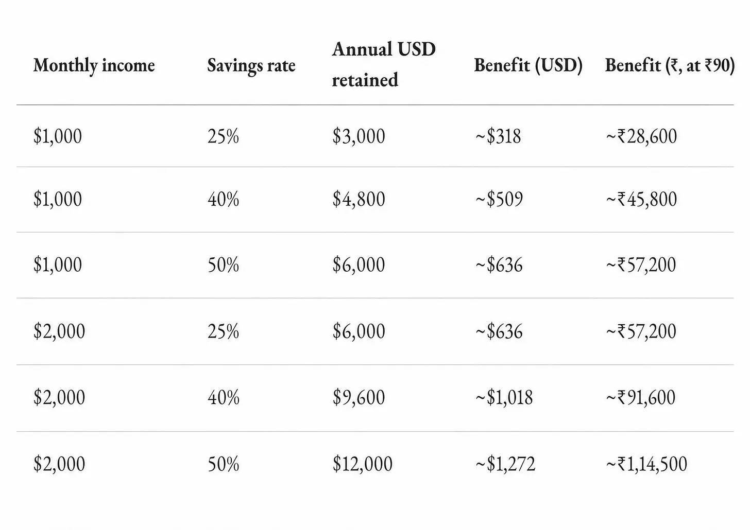Click the 50% savings rate in last row
Viewport: 750px width, 530px height.
tap(224, 464)
